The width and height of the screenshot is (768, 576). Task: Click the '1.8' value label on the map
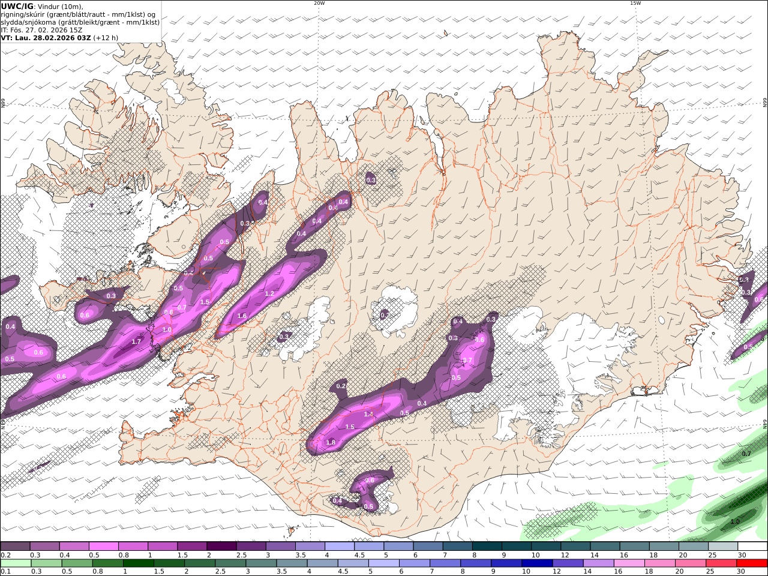(x=331, y=442)
